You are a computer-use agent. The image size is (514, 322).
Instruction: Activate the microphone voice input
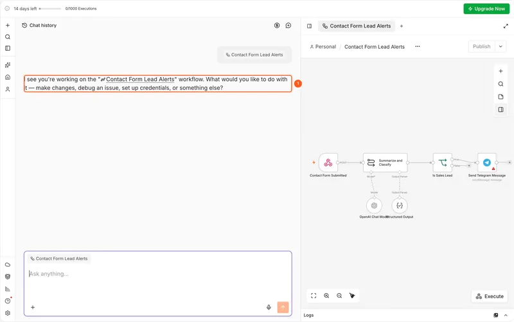point(269,307)
